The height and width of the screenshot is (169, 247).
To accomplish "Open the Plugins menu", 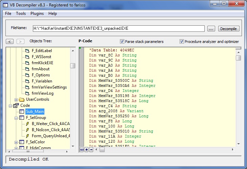I will (37, 14).
